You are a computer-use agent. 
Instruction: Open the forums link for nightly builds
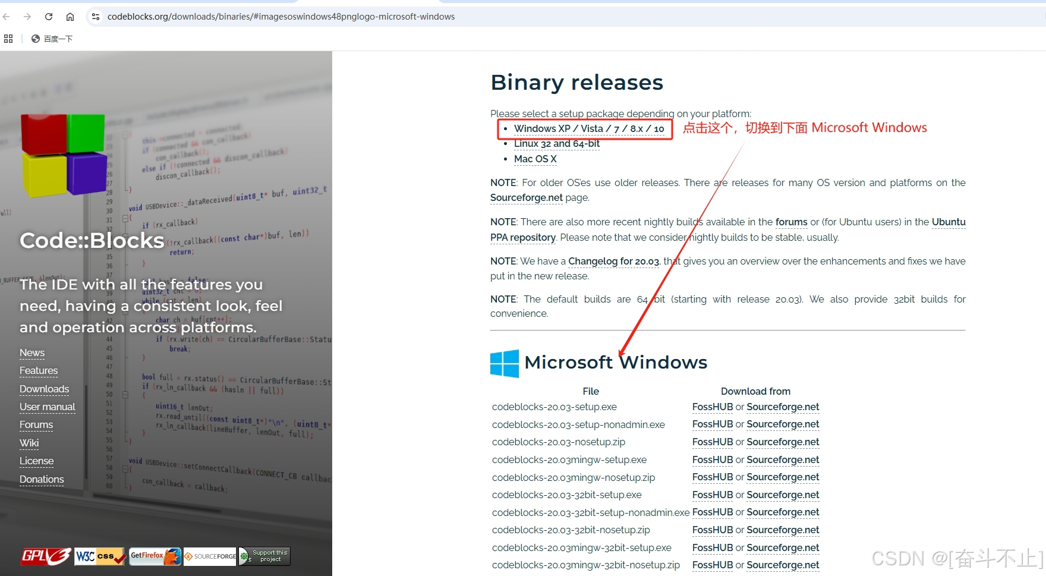coord(792,222)
